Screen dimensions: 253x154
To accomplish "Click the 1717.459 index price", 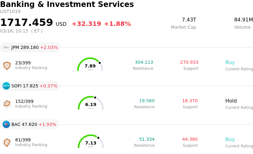I will coord(27,23).
